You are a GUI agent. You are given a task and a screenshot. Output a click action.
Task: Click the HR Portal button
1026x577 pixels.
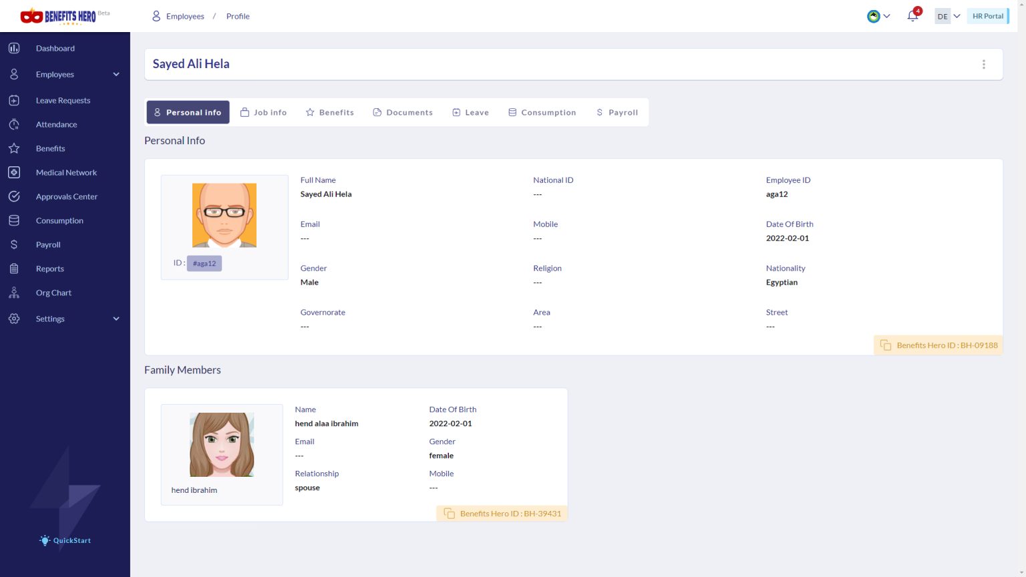(x=988, y=15)
